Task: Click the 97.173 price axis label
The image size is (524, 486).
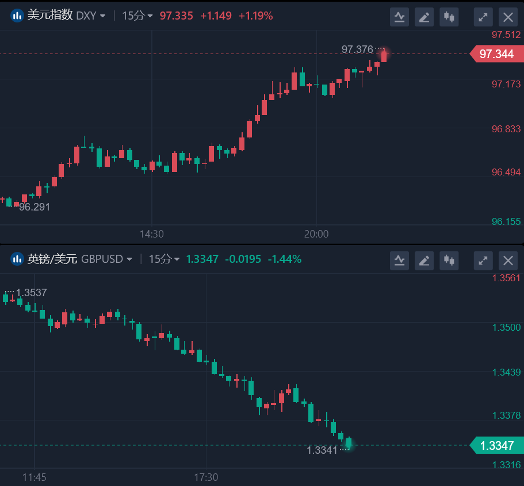Action: tap(506, 84)
